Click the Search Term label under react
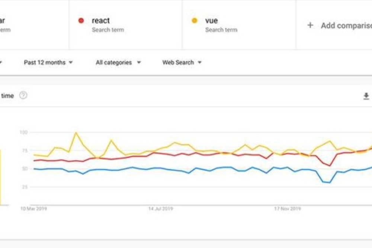This screenshot has height=248, width=372. click(x=108, y=30)
